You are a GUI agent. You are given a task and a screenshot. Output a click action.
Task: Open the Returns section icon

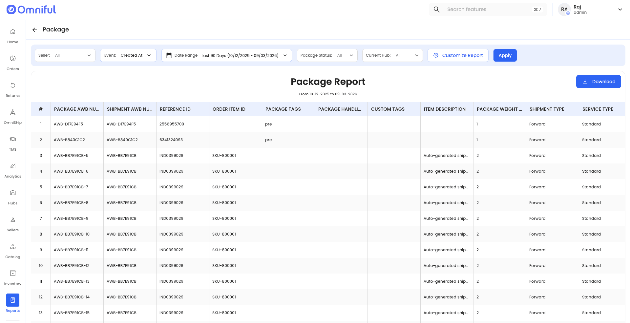pos(13,85)
